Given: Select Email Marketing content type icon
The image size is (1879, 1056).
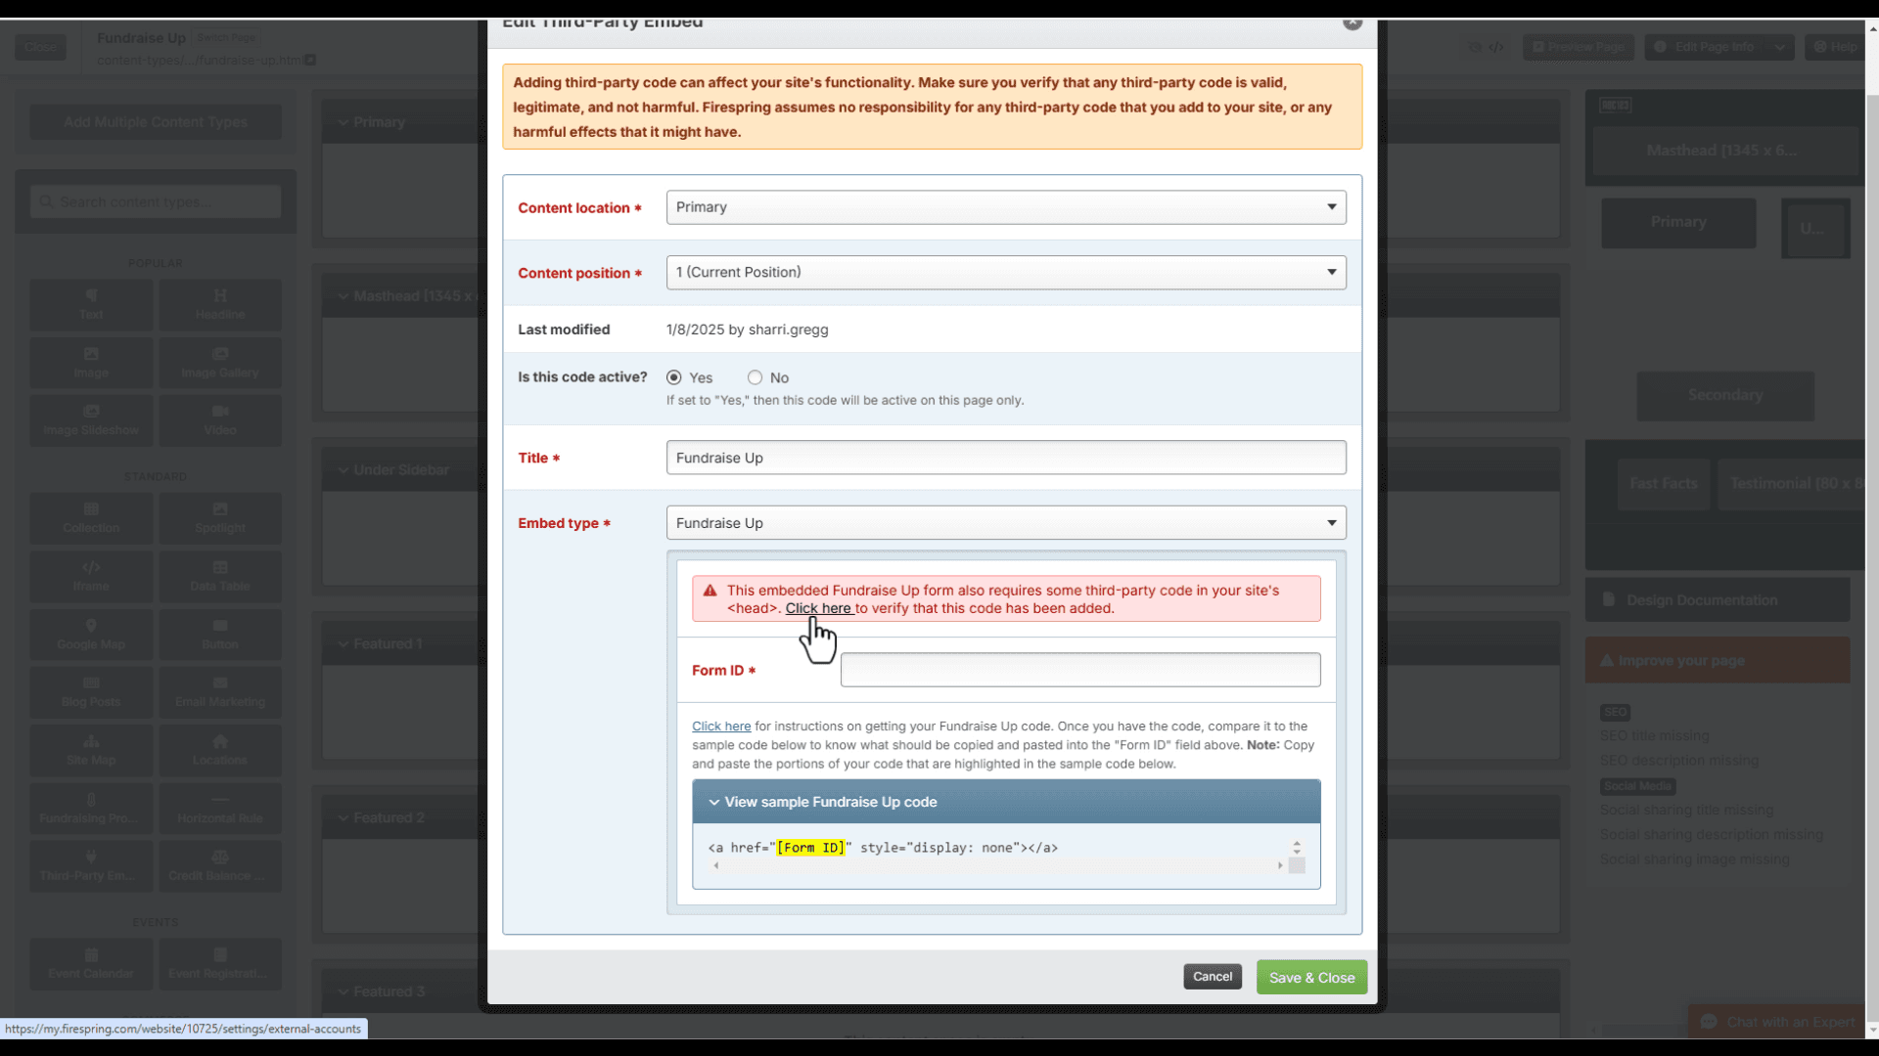Looking at the screenshot, I should pyautogui.click(x=220, y=692).
